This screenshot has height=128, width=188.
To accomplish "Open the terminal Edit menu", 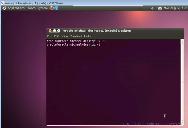I will pyautogui.click(x=57, y=36).
